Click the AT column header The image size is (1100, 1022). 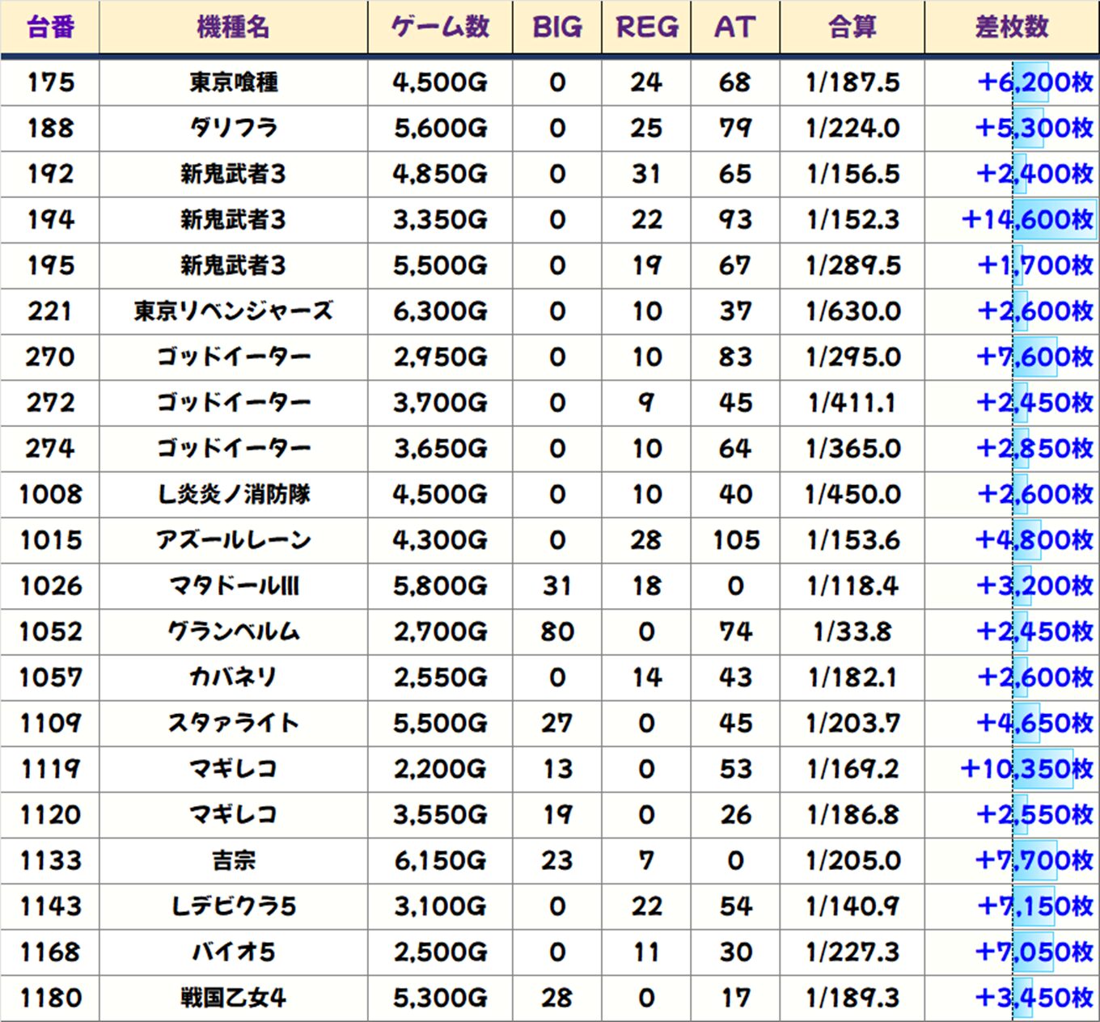734,27
